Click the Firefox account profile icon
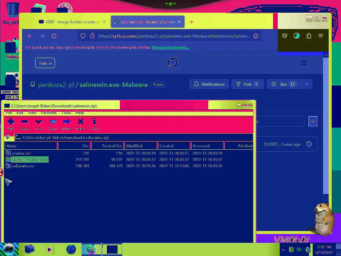The height and width of the screenshot is (256, 341). tap(297, 36)
